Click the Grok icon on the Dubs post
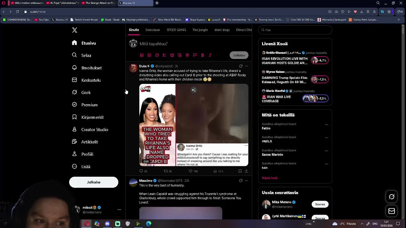406x228 pixels. tap(241, 66)
